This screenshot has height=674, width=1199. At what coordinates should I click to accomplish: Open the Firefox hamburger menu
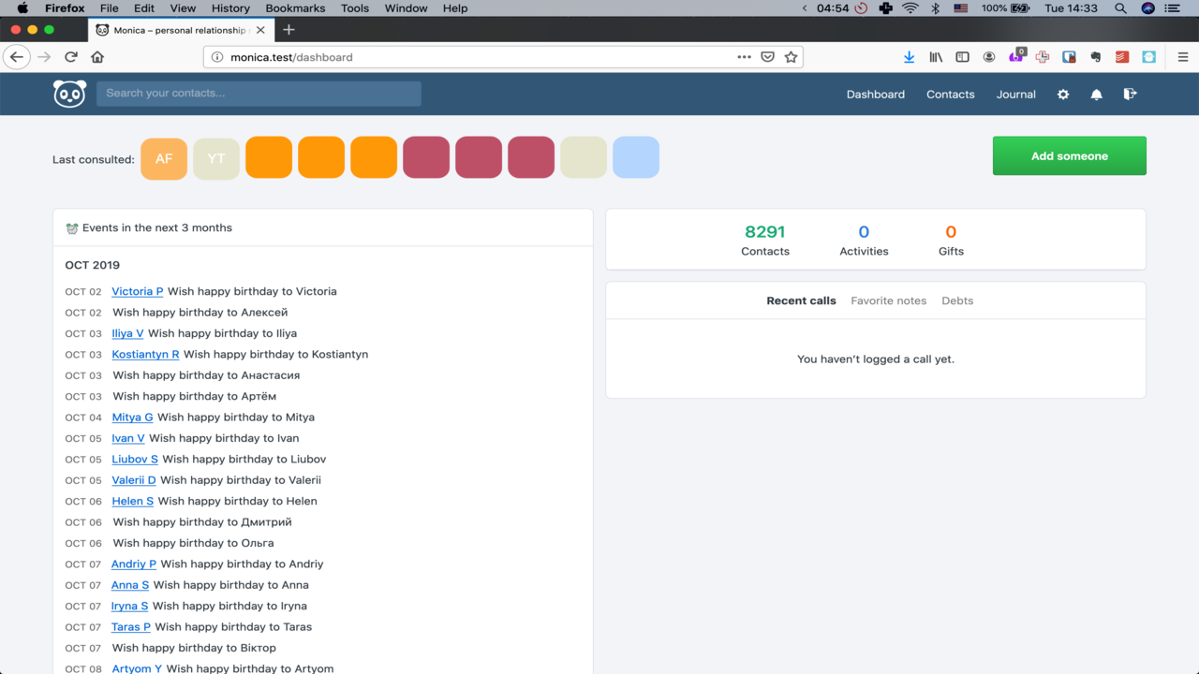(1182, 57)
